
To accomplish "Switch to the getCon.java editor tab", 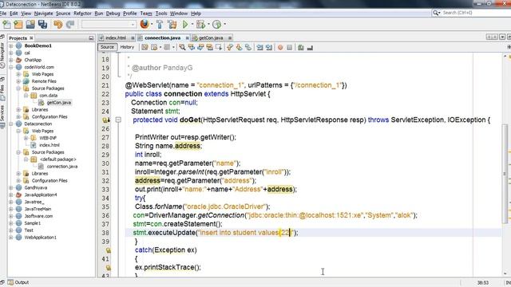I will click(211, 38).
